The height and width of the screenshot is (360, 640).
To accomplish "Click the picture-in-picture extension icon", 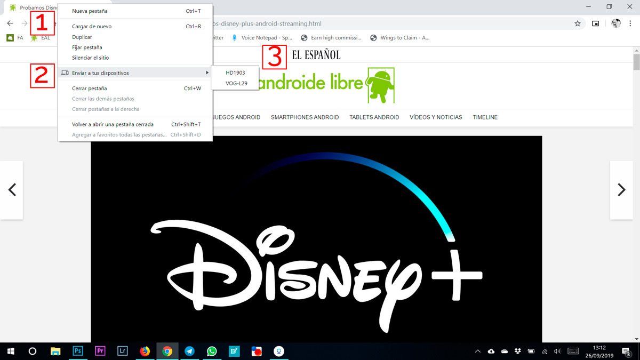I will (596, 23).
